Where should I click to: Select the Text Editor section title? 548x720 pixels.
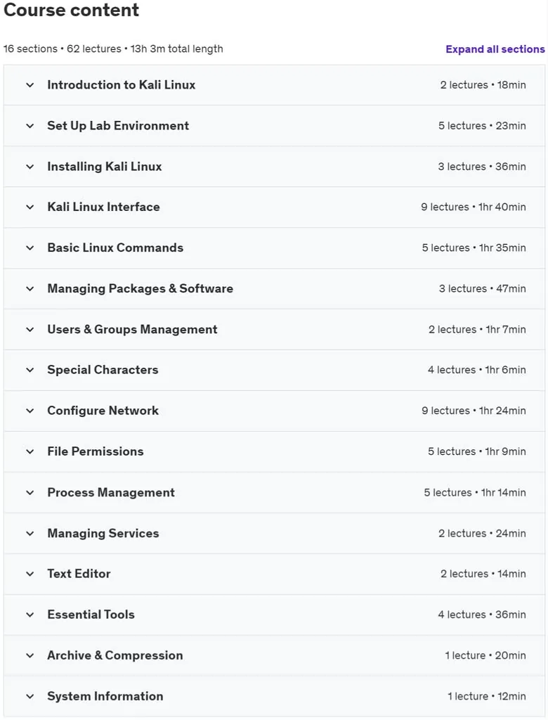pos(79,574)
